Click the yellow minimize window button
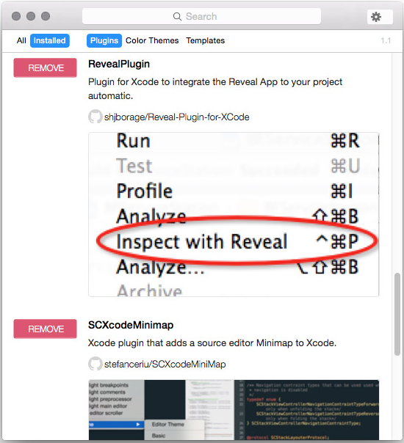The width and height of the screenshot is (404, 443). click(x=31, y=16)
